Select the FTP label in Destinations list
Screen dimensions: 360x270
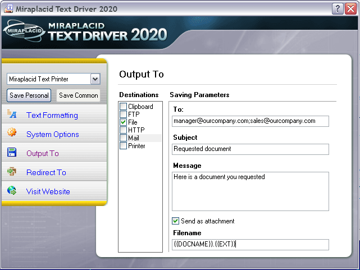pyautogui.click(x=134, y=114)
